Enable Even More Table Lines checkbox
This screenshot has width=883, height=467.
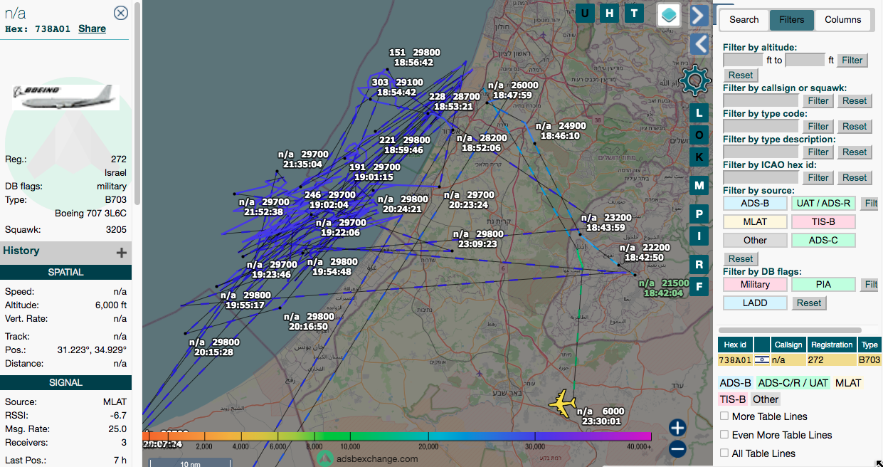point(724,435)
